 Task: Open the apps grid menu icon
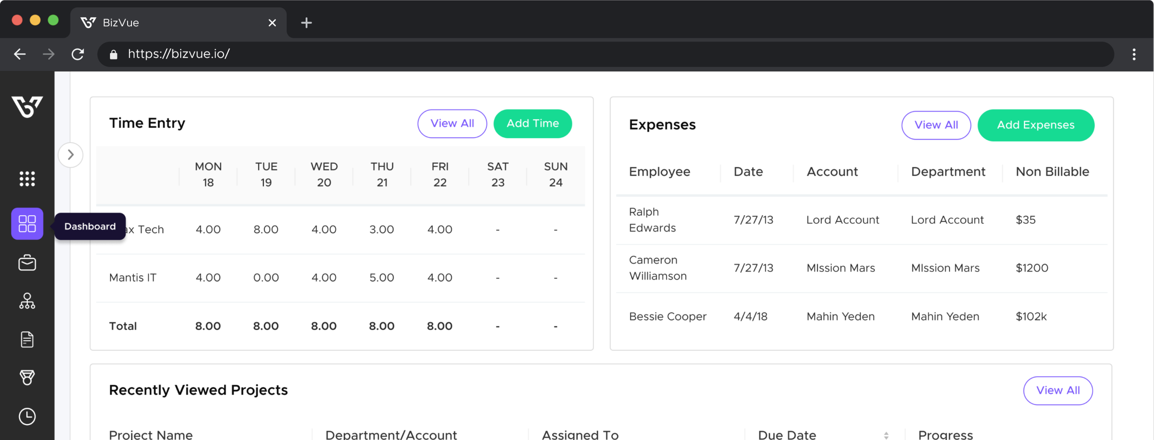pyautogui.click(x=27, y=179)
